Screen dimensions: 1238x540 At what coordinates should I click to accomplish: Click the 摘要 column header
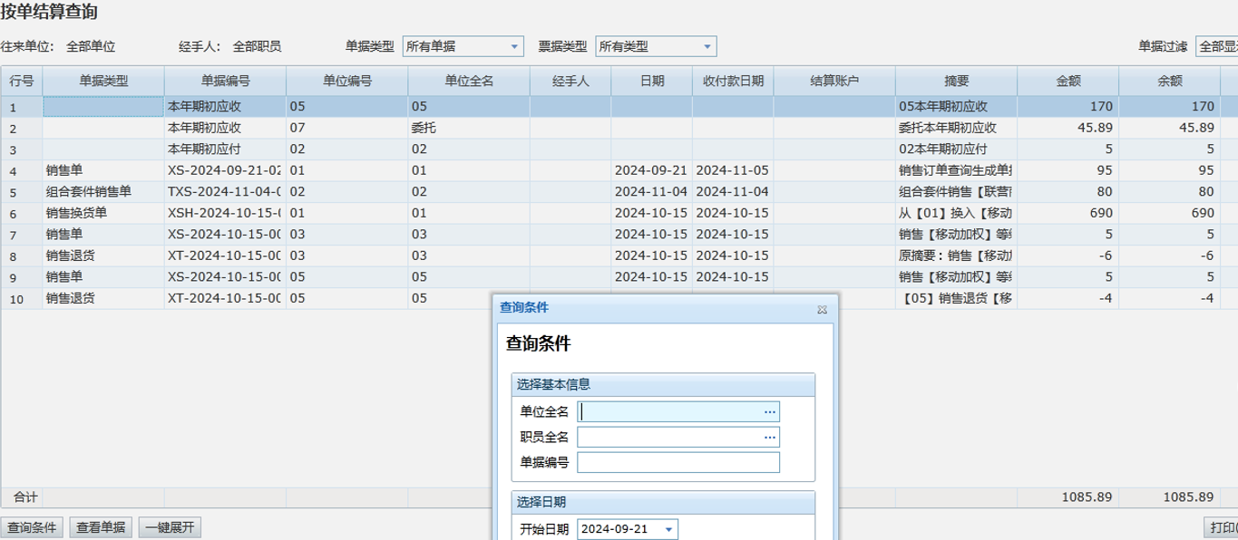click(956, 81)
